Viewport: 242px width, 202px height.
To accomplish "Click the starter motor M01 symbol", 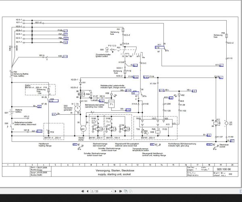I will pyautogui.click(x=83, y=129).
